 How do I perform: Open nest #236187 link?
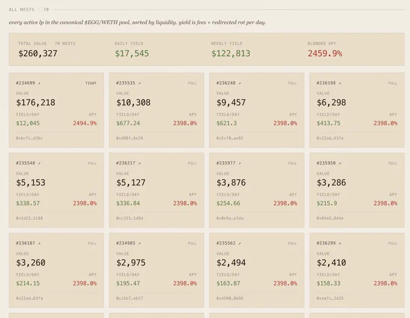click(25, 243)
